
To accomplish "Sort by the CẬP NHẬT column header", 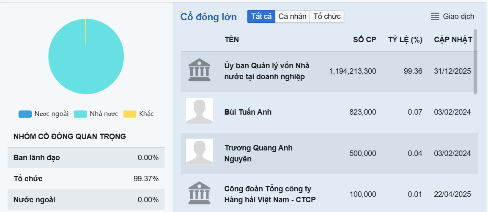I will point(453,40).
